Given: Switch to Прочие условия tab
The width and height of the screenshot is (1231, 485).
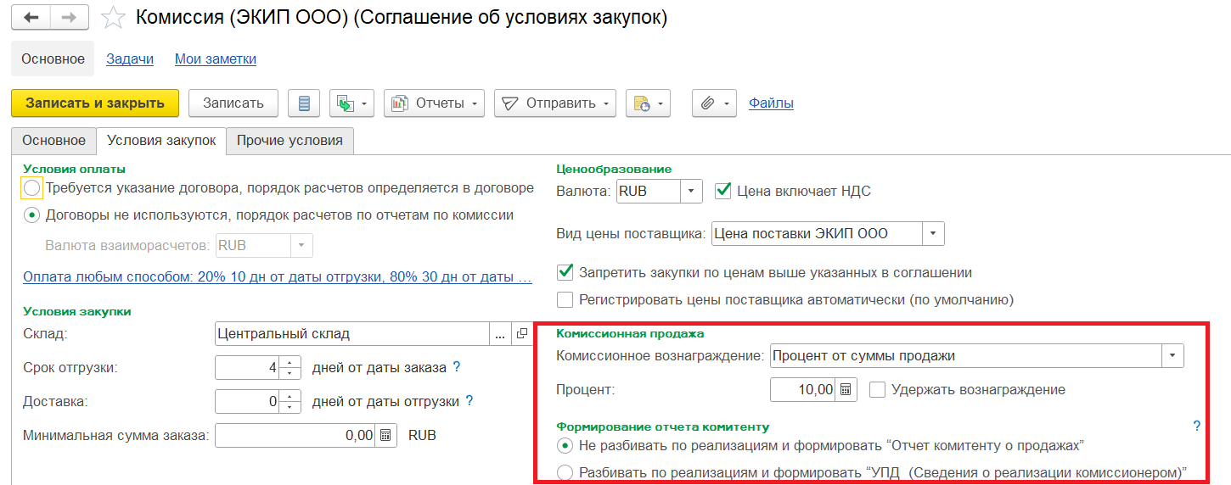Looking at the screenshot, I should [x=289, y=141].
